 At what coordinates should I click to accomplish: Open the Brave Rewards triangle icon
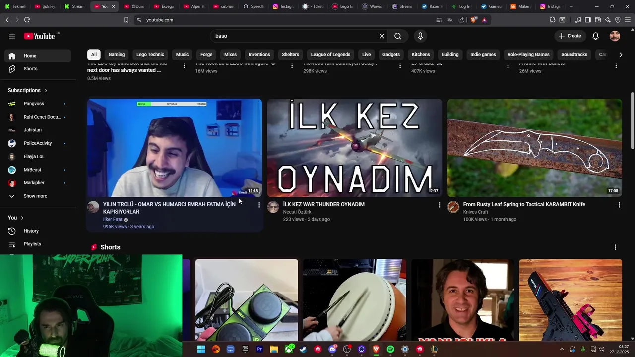[484, 20]
